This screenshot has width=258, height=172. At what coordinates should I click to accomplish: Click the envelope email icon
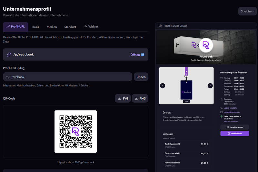click(222, 112)
